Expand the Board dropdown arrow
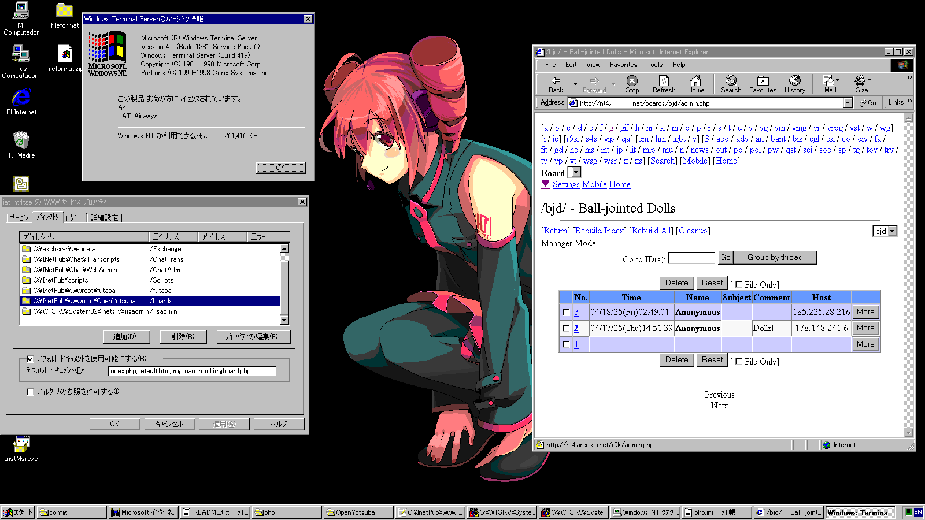Screen dimensions: 925x520 [x=576, y=173]
